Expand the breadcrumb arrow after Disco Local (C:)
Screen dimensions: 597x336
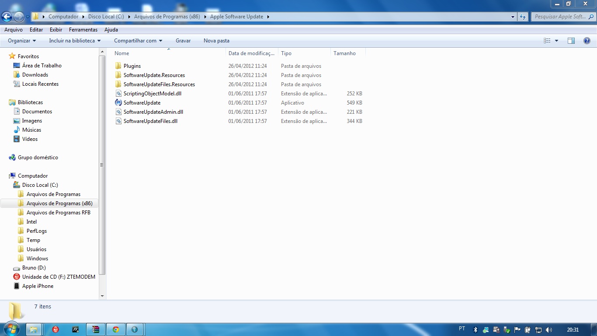pos(129,17)
